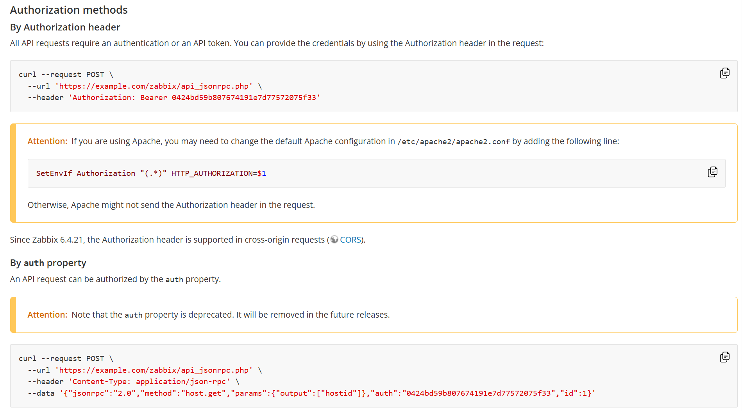Click the Content-Type application/json-rpc header line
742x411 pixels.
click(149, 382)
